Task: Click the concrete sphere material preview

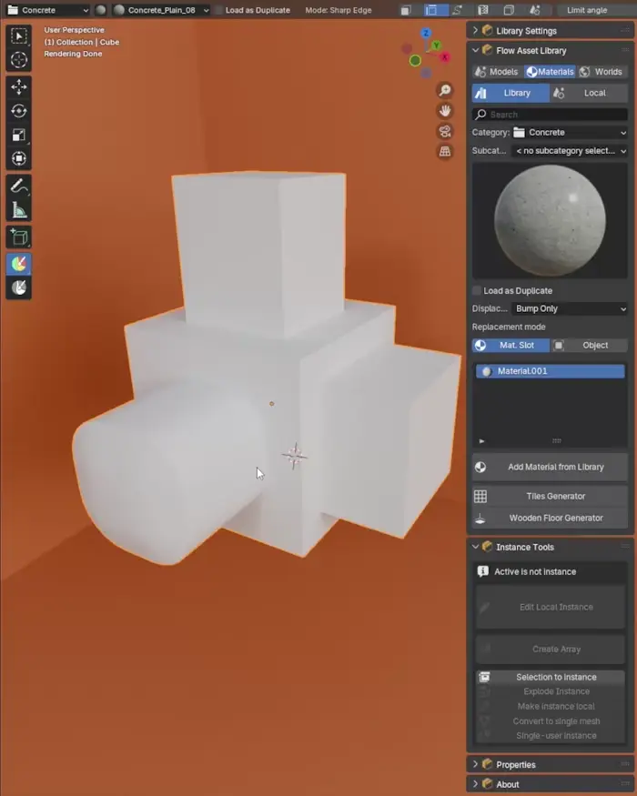Action: pos(550,220)
